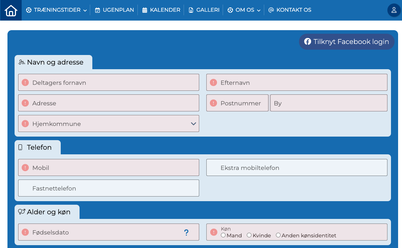The height and width of the screenshot is (248, 402).
Task: Open the UGENPLAN page from the navbar
Action: coord(114,10)
